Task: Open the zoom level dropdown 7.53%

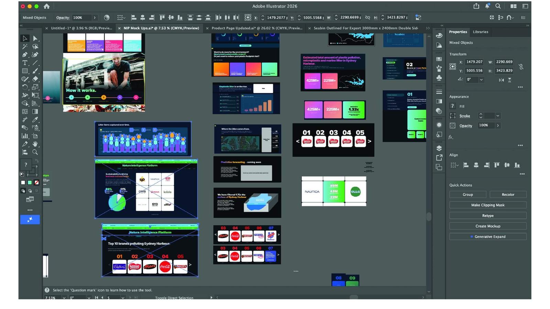Action: point(64,298)
